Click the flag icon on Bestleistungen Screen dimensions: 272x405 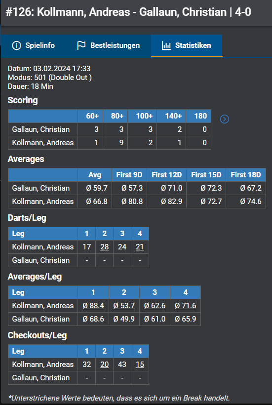click(x=81, y=46)
